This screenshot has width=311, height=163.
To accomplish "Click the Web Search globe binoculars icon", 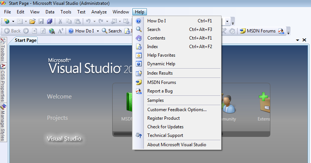I will (x=52, y=31).
